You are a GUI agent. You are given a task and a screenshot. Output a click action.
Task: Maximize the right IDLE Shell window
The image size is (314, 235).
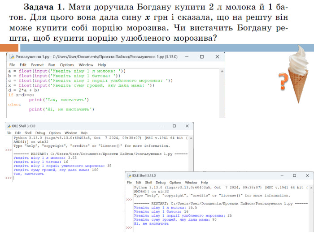pyautogui.click(x=294, y=175)
